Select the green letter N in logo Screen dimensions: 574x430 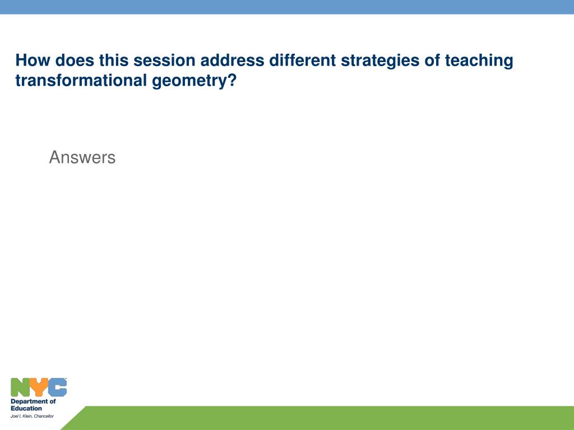coord(21,387)
